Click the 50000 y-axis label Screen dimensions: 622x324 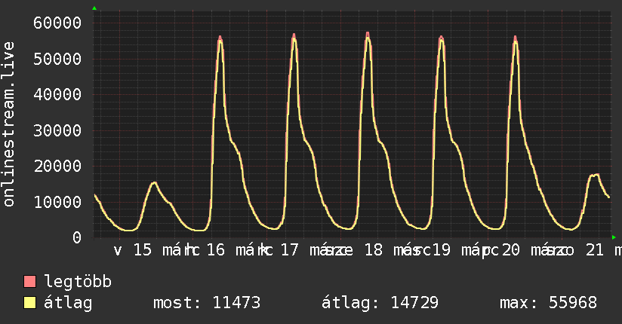(x=57, y=59)
